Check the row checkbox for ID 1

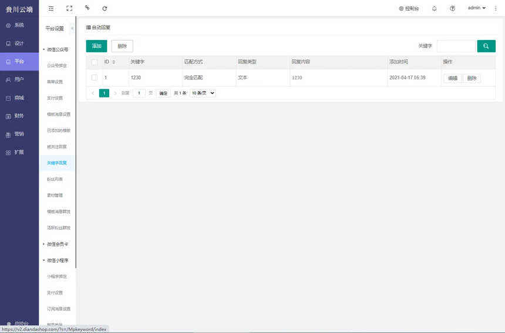click(x=95, y=78)
